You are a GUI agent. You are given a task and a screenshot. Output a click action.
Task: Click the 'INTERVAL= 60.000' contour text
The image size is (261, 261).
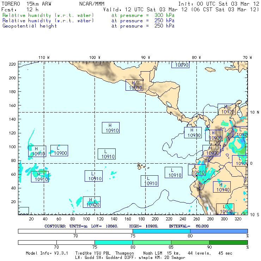pos(189,226)
